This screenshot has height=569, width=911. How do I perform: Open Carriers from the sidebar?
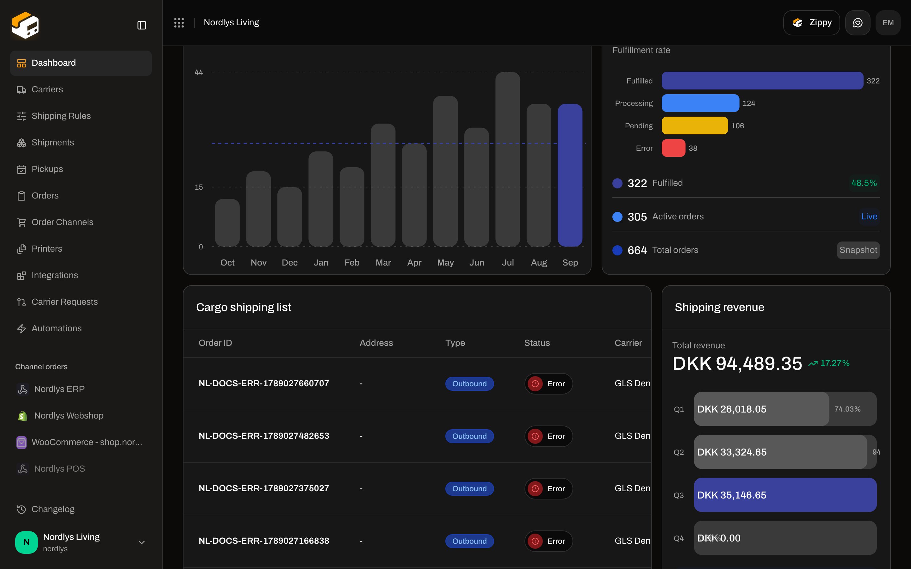[81, 89]
